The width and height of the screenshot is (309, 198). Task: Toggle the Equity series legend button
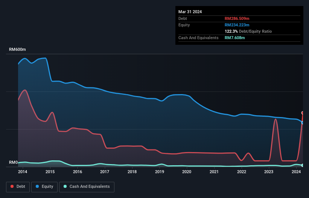tap(44, 187)
